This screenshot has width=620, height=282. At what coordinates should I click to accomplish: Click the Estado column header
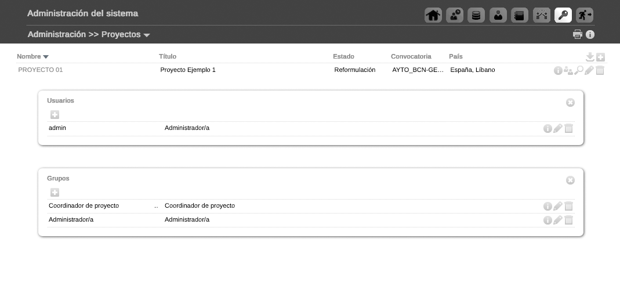(x=343, y=56)
